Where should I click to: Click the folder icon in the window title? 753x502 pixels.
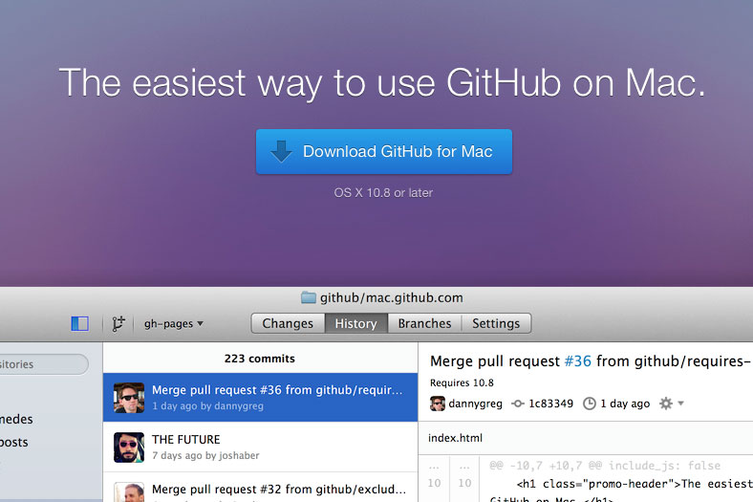309,297
